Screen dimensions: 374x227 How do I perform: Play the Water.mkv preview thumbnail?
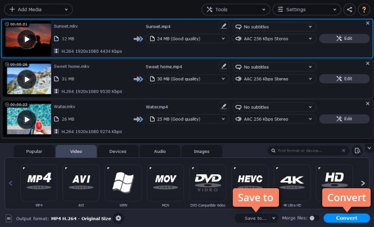click(27, 119)
